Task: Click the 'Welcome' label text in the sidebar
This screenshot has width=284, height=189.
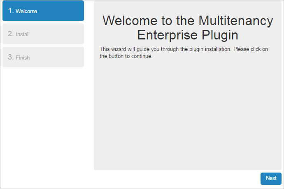Action: 26,12
